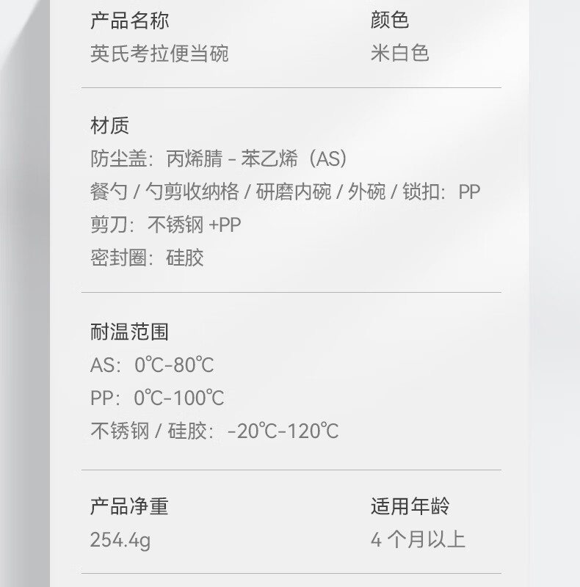Click the PP 0℃-100℃ temperature line
The width and height of the screenshot is (580, 587).
coord(157,398)
